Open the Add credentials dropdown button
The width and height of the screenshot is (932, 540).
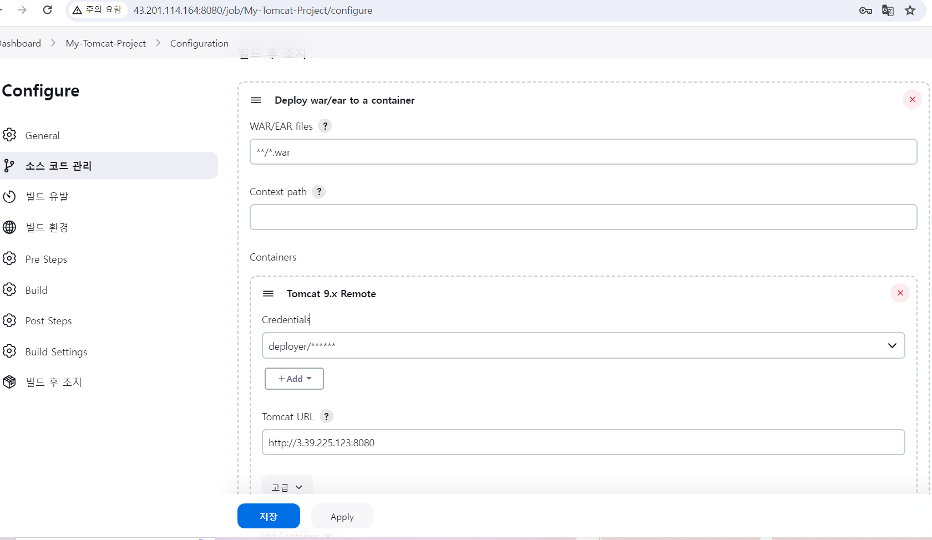point(294,379)
